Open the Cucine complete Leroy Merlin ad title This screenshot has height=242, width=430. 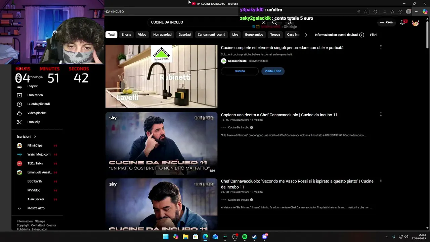coord(282,48)
